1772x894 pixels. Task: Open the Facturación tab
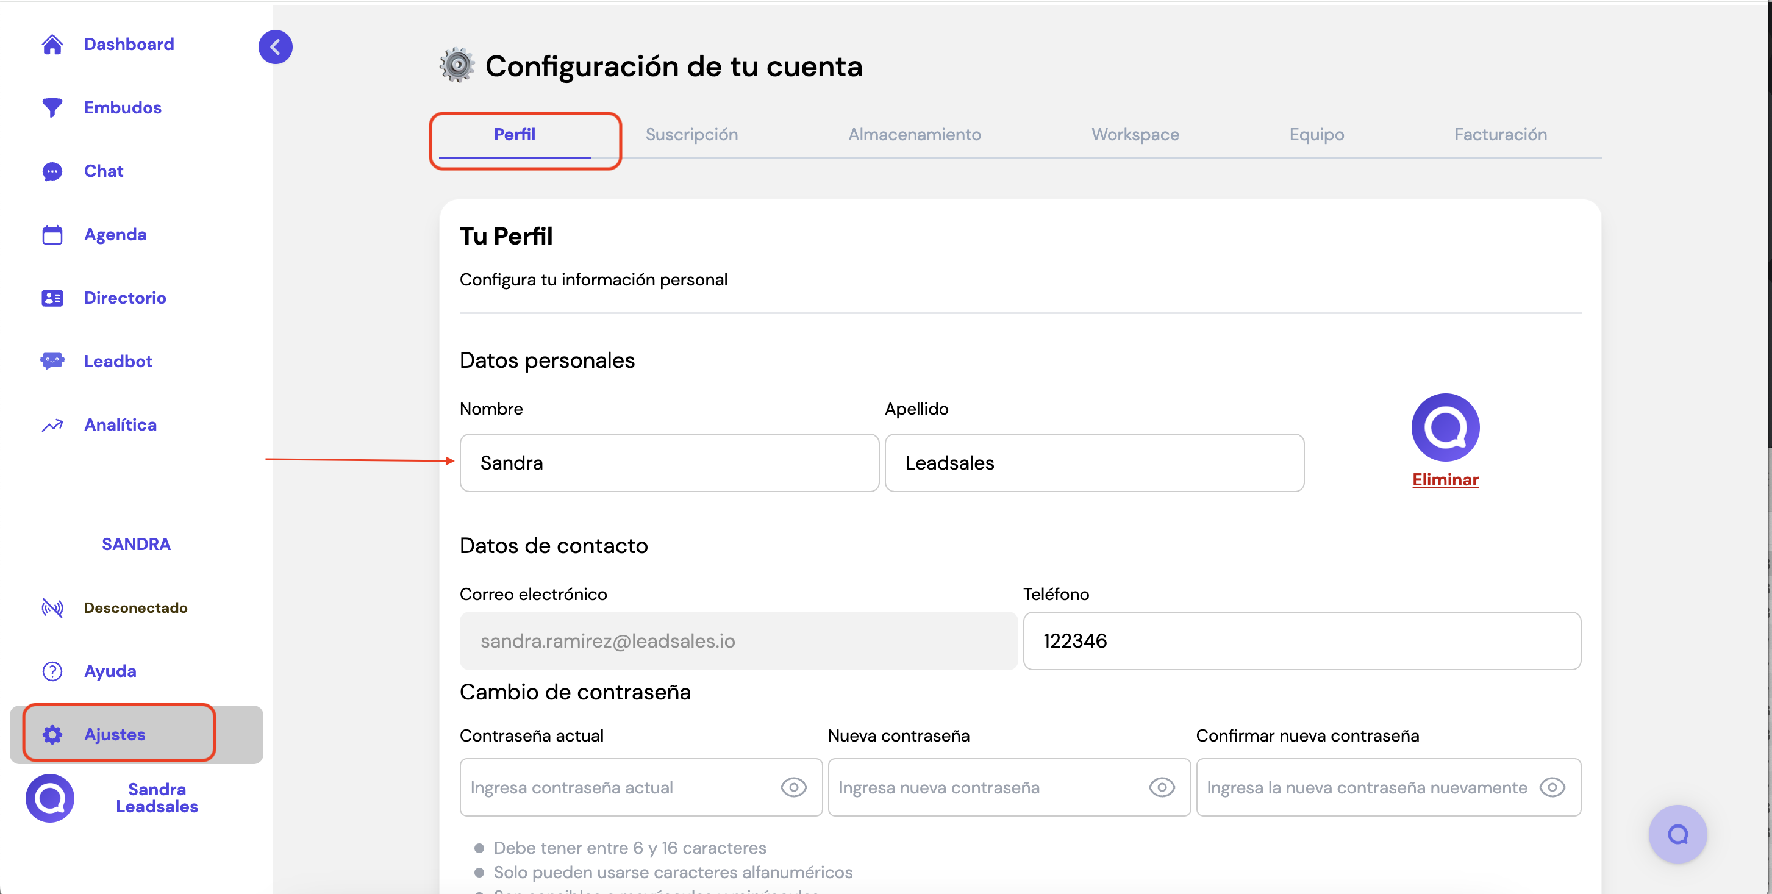[x=1500, y=135]
